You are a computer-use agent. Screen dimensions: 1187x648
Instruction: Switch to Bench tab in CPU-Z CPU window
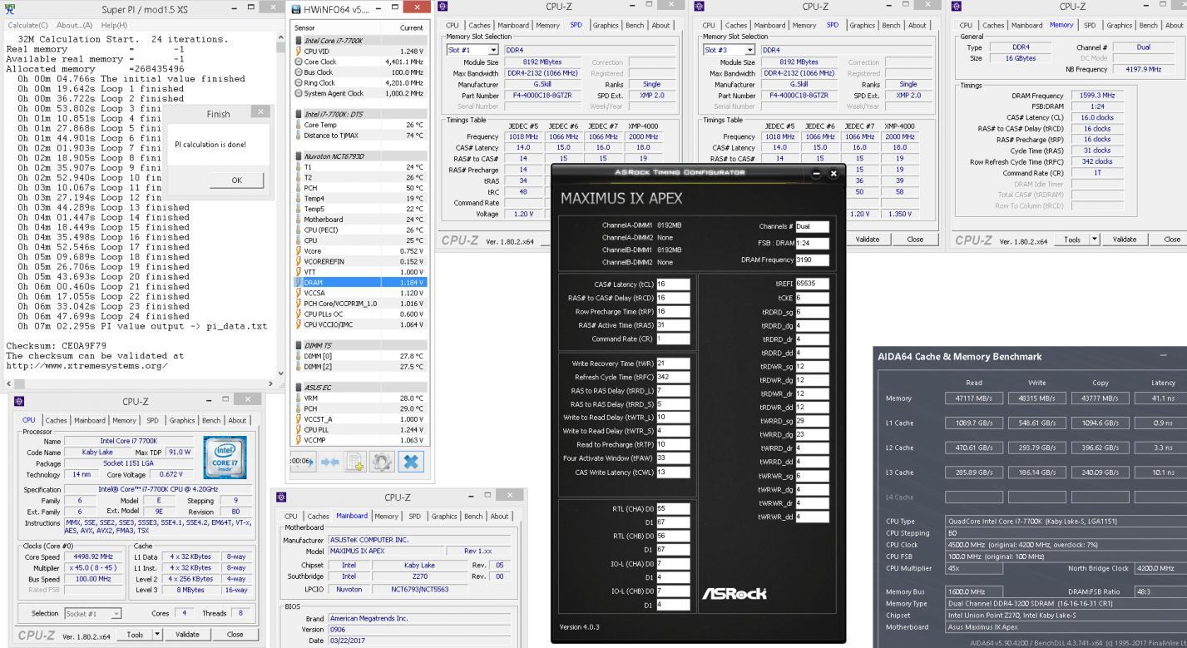pos(213,421)
